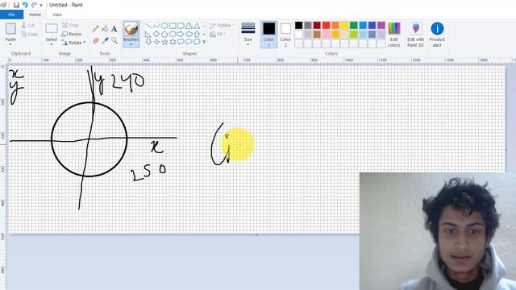The width and height of the screenshot is (516, 290).
Task: Choose the Diamond shape
Action: click(156, 34)
